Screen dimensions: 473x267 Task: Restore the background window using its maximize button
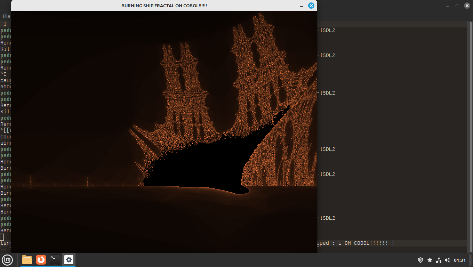click(x=457, y=6)
